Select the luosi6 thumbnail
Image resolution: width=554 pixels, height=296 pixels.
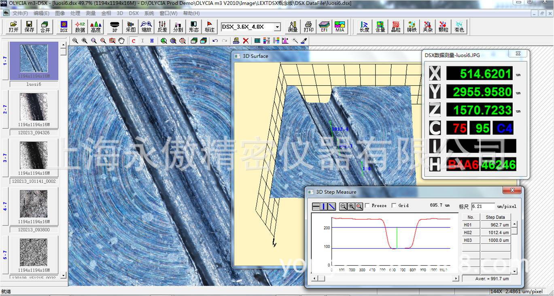[34, 61]
